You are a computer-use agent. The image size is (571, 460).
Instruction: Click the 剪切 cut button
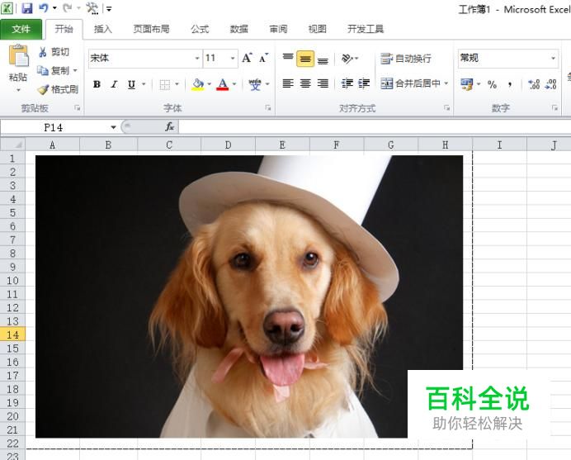(x=54, y=52)
